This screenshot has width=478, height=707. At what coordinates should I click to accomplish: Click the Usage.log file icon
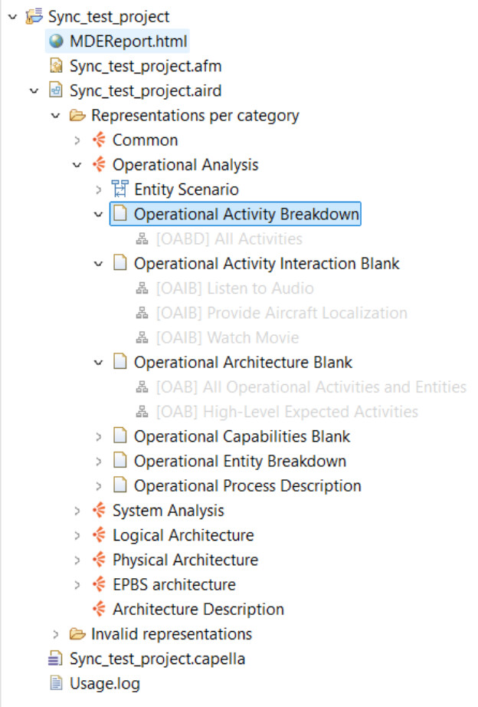[55, 683]
